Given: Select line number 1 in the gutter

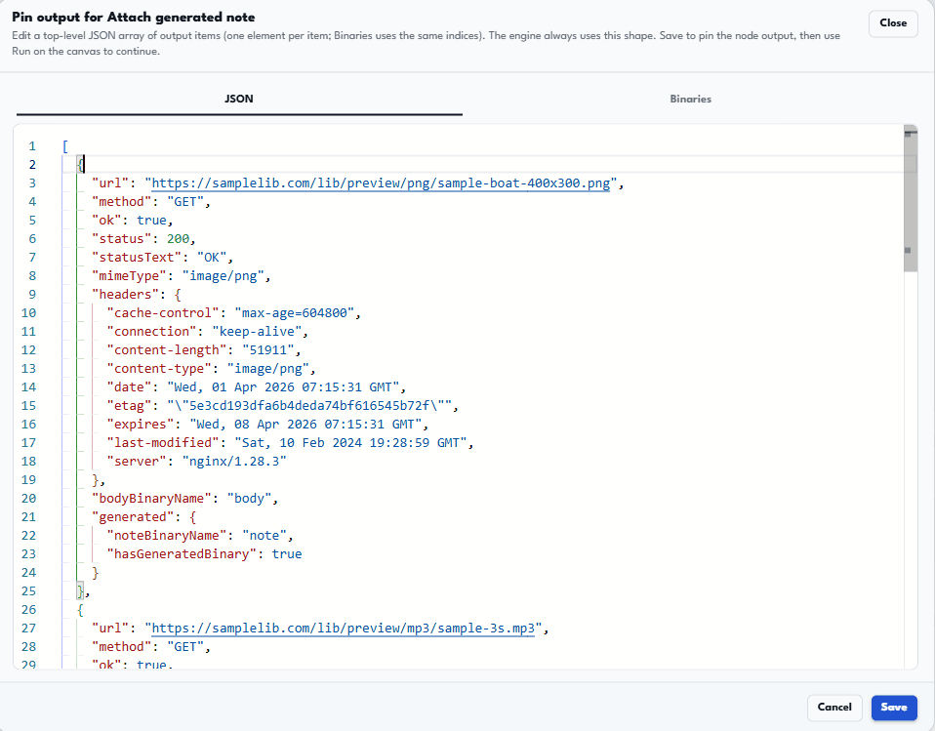Looking at the screenshot, I should coord(31,144).
